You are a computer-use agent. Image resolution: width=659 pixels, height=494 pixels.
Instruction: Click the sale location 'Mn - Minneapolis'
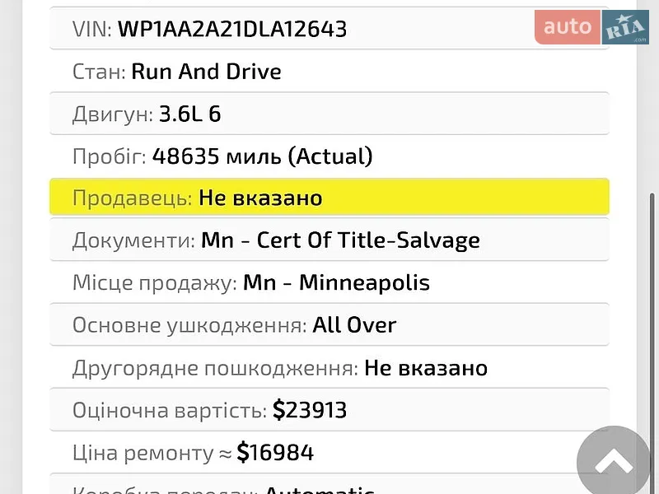click(336, 282)
